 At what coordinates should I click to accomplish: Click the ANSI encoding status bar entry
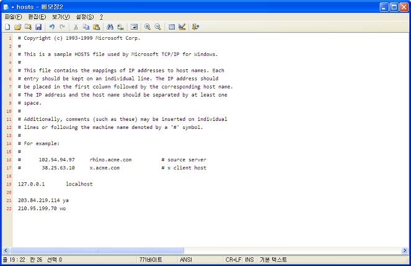[x=186, y=259]
